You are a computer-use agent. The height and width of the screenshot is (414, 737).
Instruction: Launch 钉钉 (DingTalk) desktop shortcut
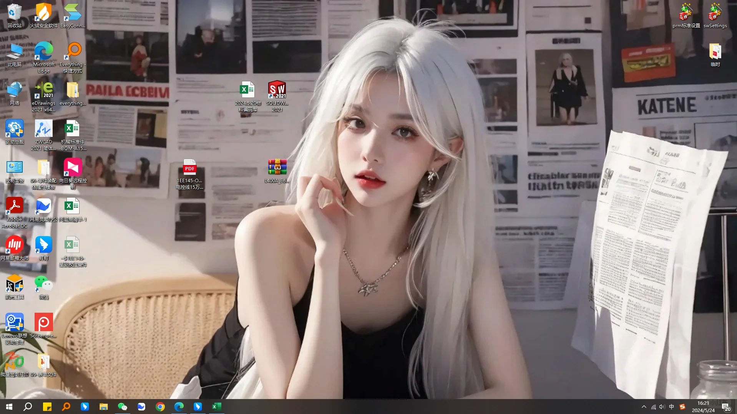pyautogui.click(x=43, y=248)
